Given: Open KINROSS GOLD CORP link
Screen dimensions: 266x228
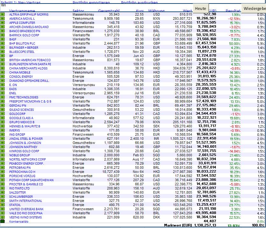Looking at the screenshot, I should pos(24,151).
